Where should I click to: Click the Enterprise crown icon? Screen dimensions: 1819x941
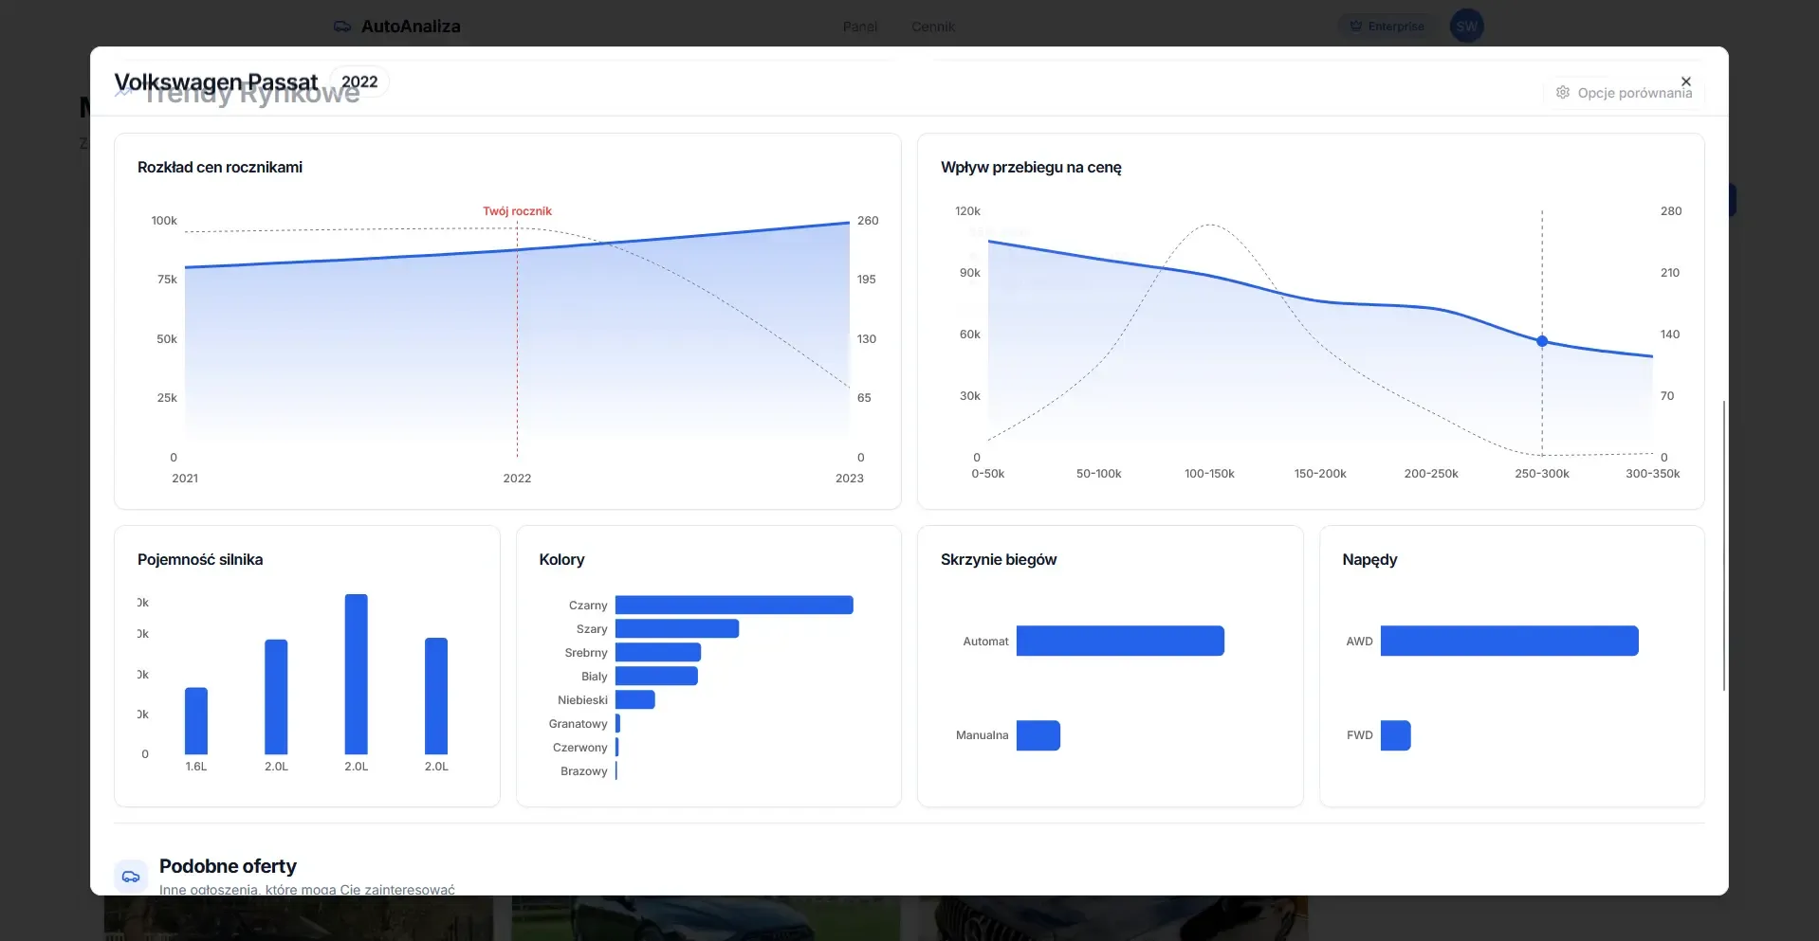tap(1356, 27)
